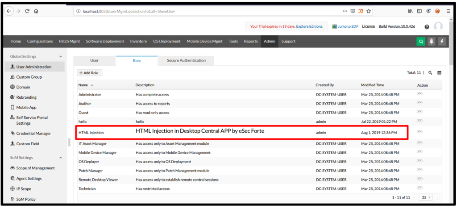
Task: Open the OS Deployment menu
Action: point(167,42)
